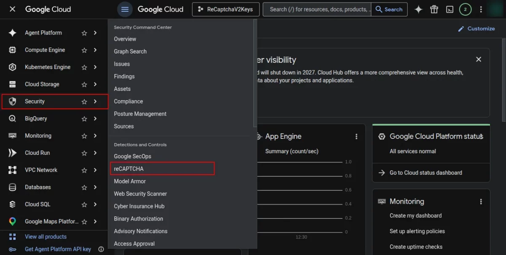Pin Compute Engine with its star
The width and height of the screenshot is (506, 255).
click(84, 50)
